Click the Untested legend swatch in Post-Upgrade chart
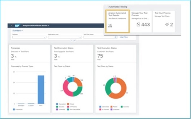Image resolution: width=191 pixels, height=119 pixels. pyautogui.click(x=57, y=110)
